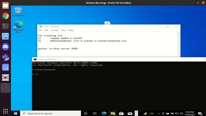The image size is (206, 116).
Task: Show hidden system tray icons
Action: tap(159, 113)
